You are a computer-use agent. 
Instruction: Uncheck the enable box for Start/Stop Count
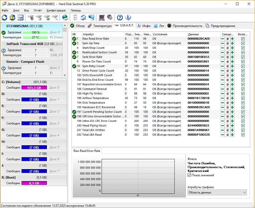click(x=243, y=48)
